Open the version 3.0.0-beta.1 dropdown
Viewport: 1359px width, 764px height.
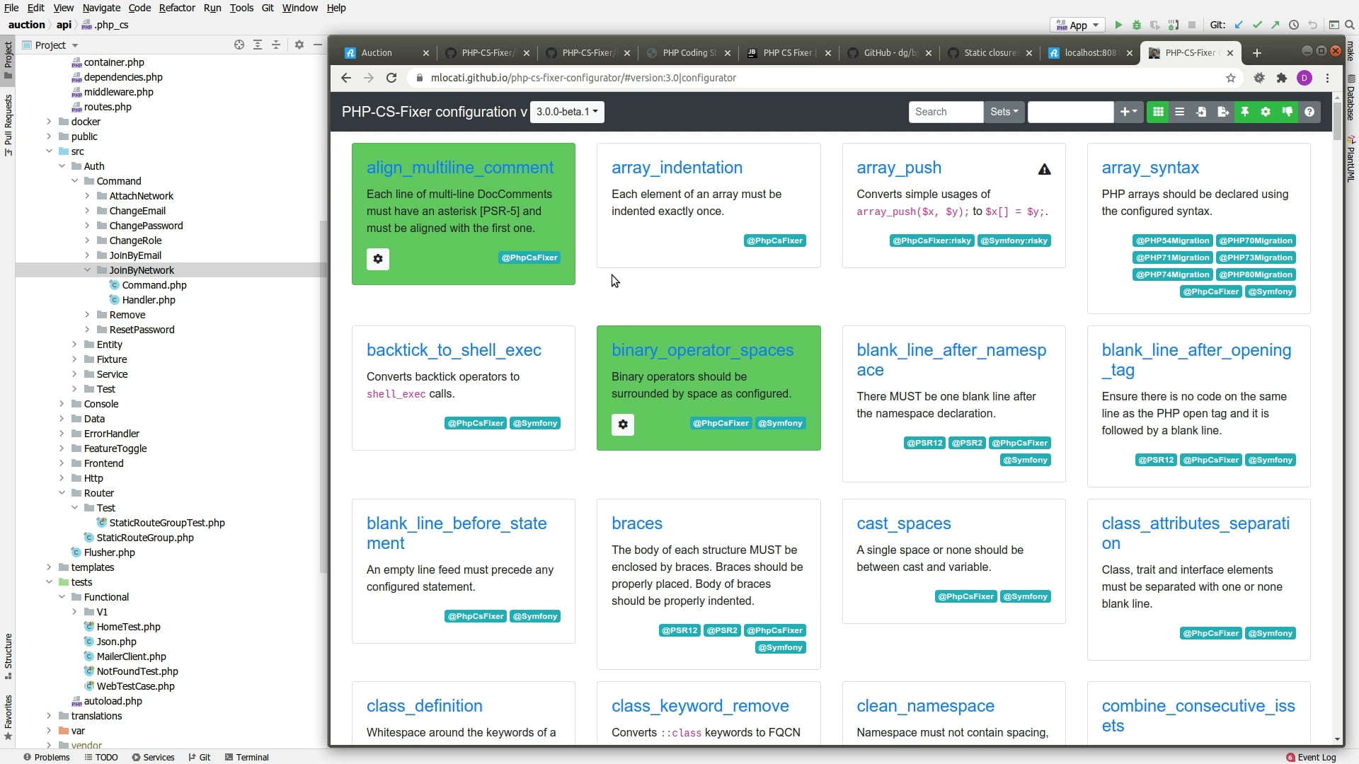click(x=567, y=112)
